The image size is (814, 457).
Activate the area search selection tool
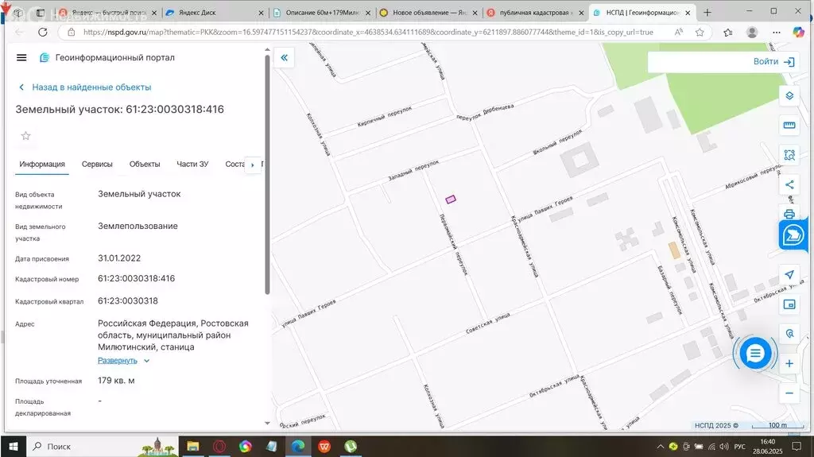[789, 155]
